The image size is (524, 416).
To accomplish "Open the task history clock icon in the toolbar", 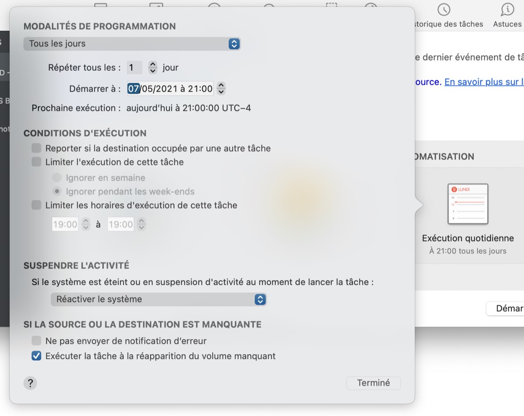I will click(x=444, y=10).
